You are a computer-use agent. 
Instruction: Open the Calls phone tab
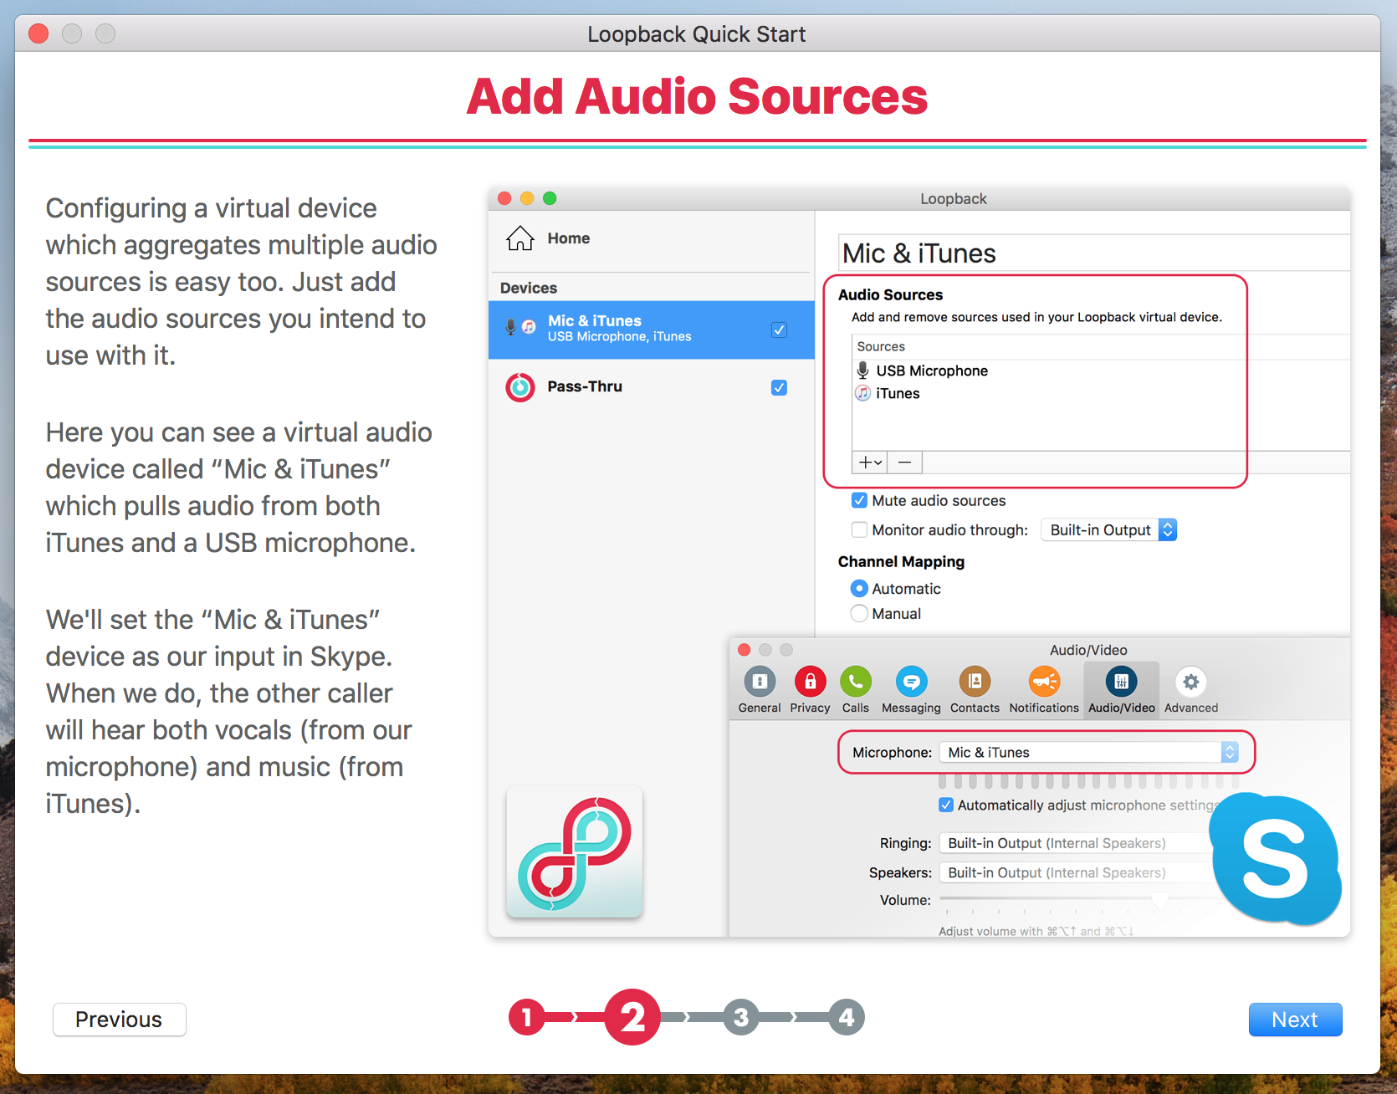[856, 691]
